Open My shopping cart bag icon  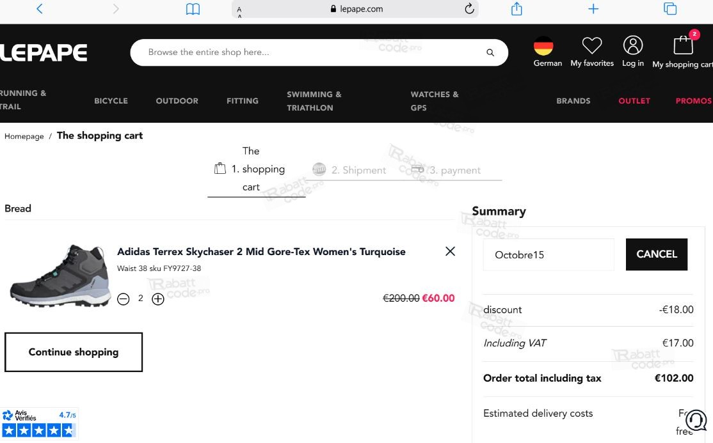[x=683, y=45]
